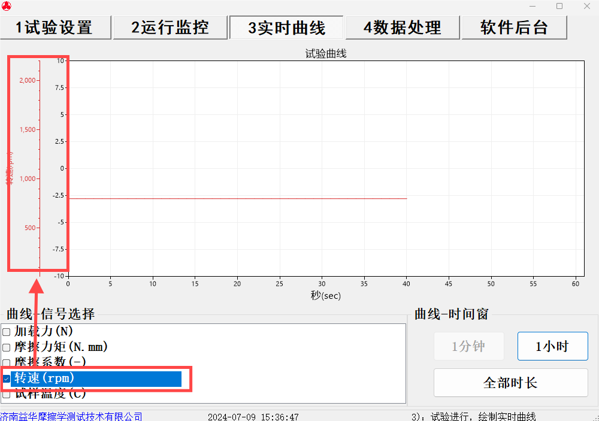Viewport: 599px width, 421px height.
Task: Click the 秒(sec) X-axis label
Action: 326,295
